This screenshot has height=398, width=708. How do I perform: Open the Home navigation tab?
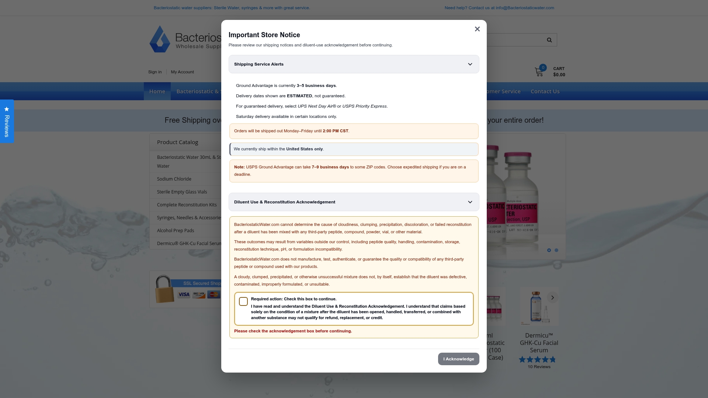click(157, 91)
